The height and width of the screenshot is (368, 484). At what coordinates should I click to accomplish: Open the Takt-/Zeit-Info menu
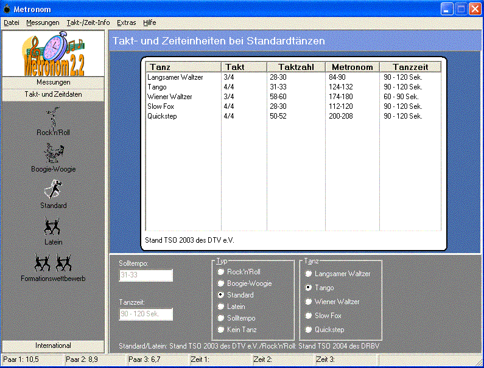click(88, 23)
